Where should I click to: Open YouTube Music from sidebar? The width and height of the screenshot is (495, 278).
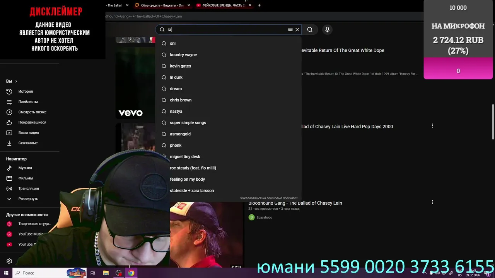[31, 234]
